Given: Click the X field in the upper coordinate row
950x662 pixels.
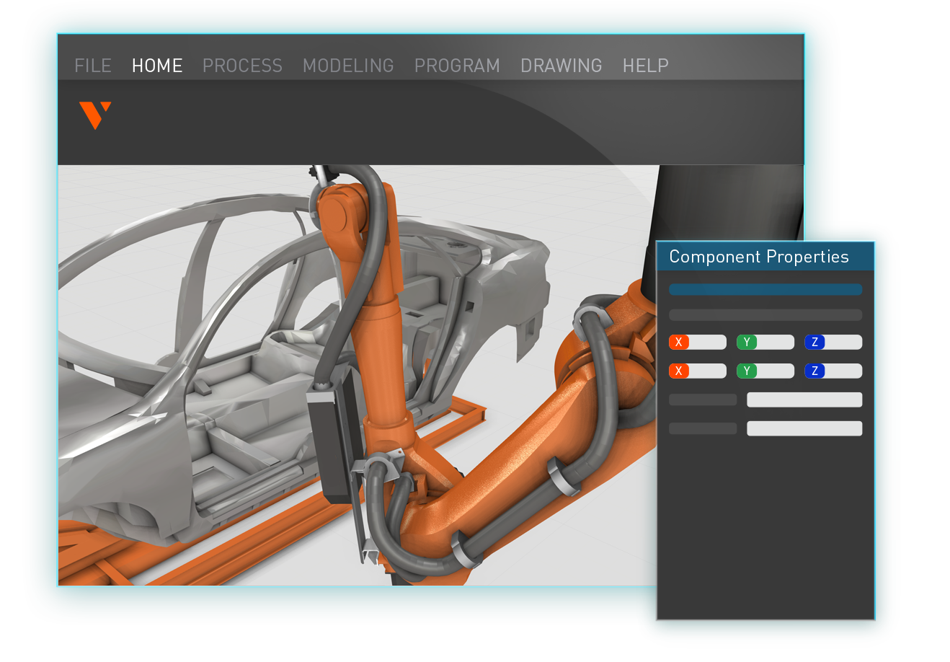Looking at the screenshot, I should pyautogui.click(x=698, y=343).
